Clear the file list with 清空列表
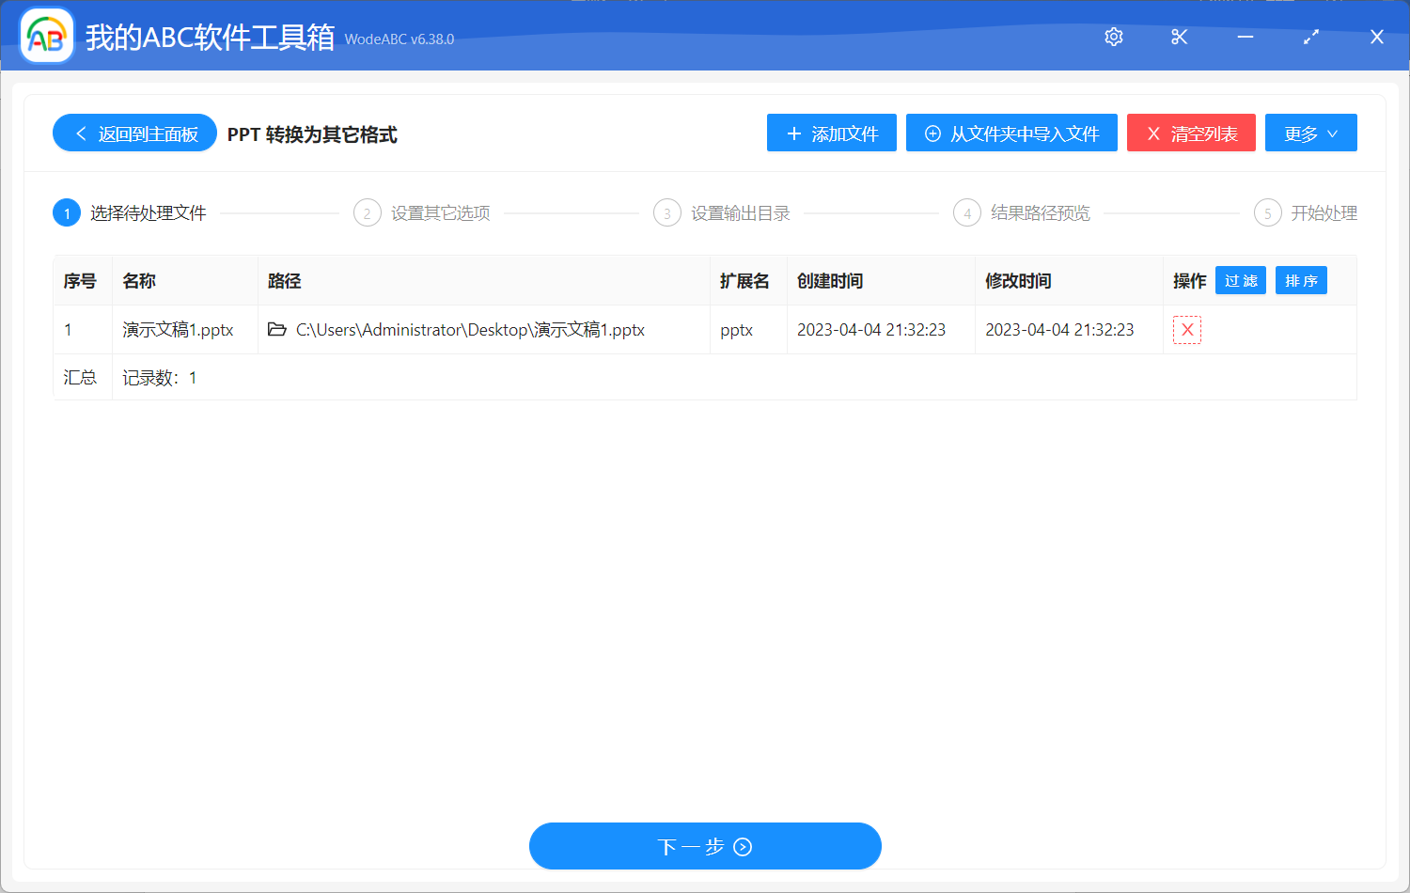Viewport: 1410px width, 893px height. 1191,133
